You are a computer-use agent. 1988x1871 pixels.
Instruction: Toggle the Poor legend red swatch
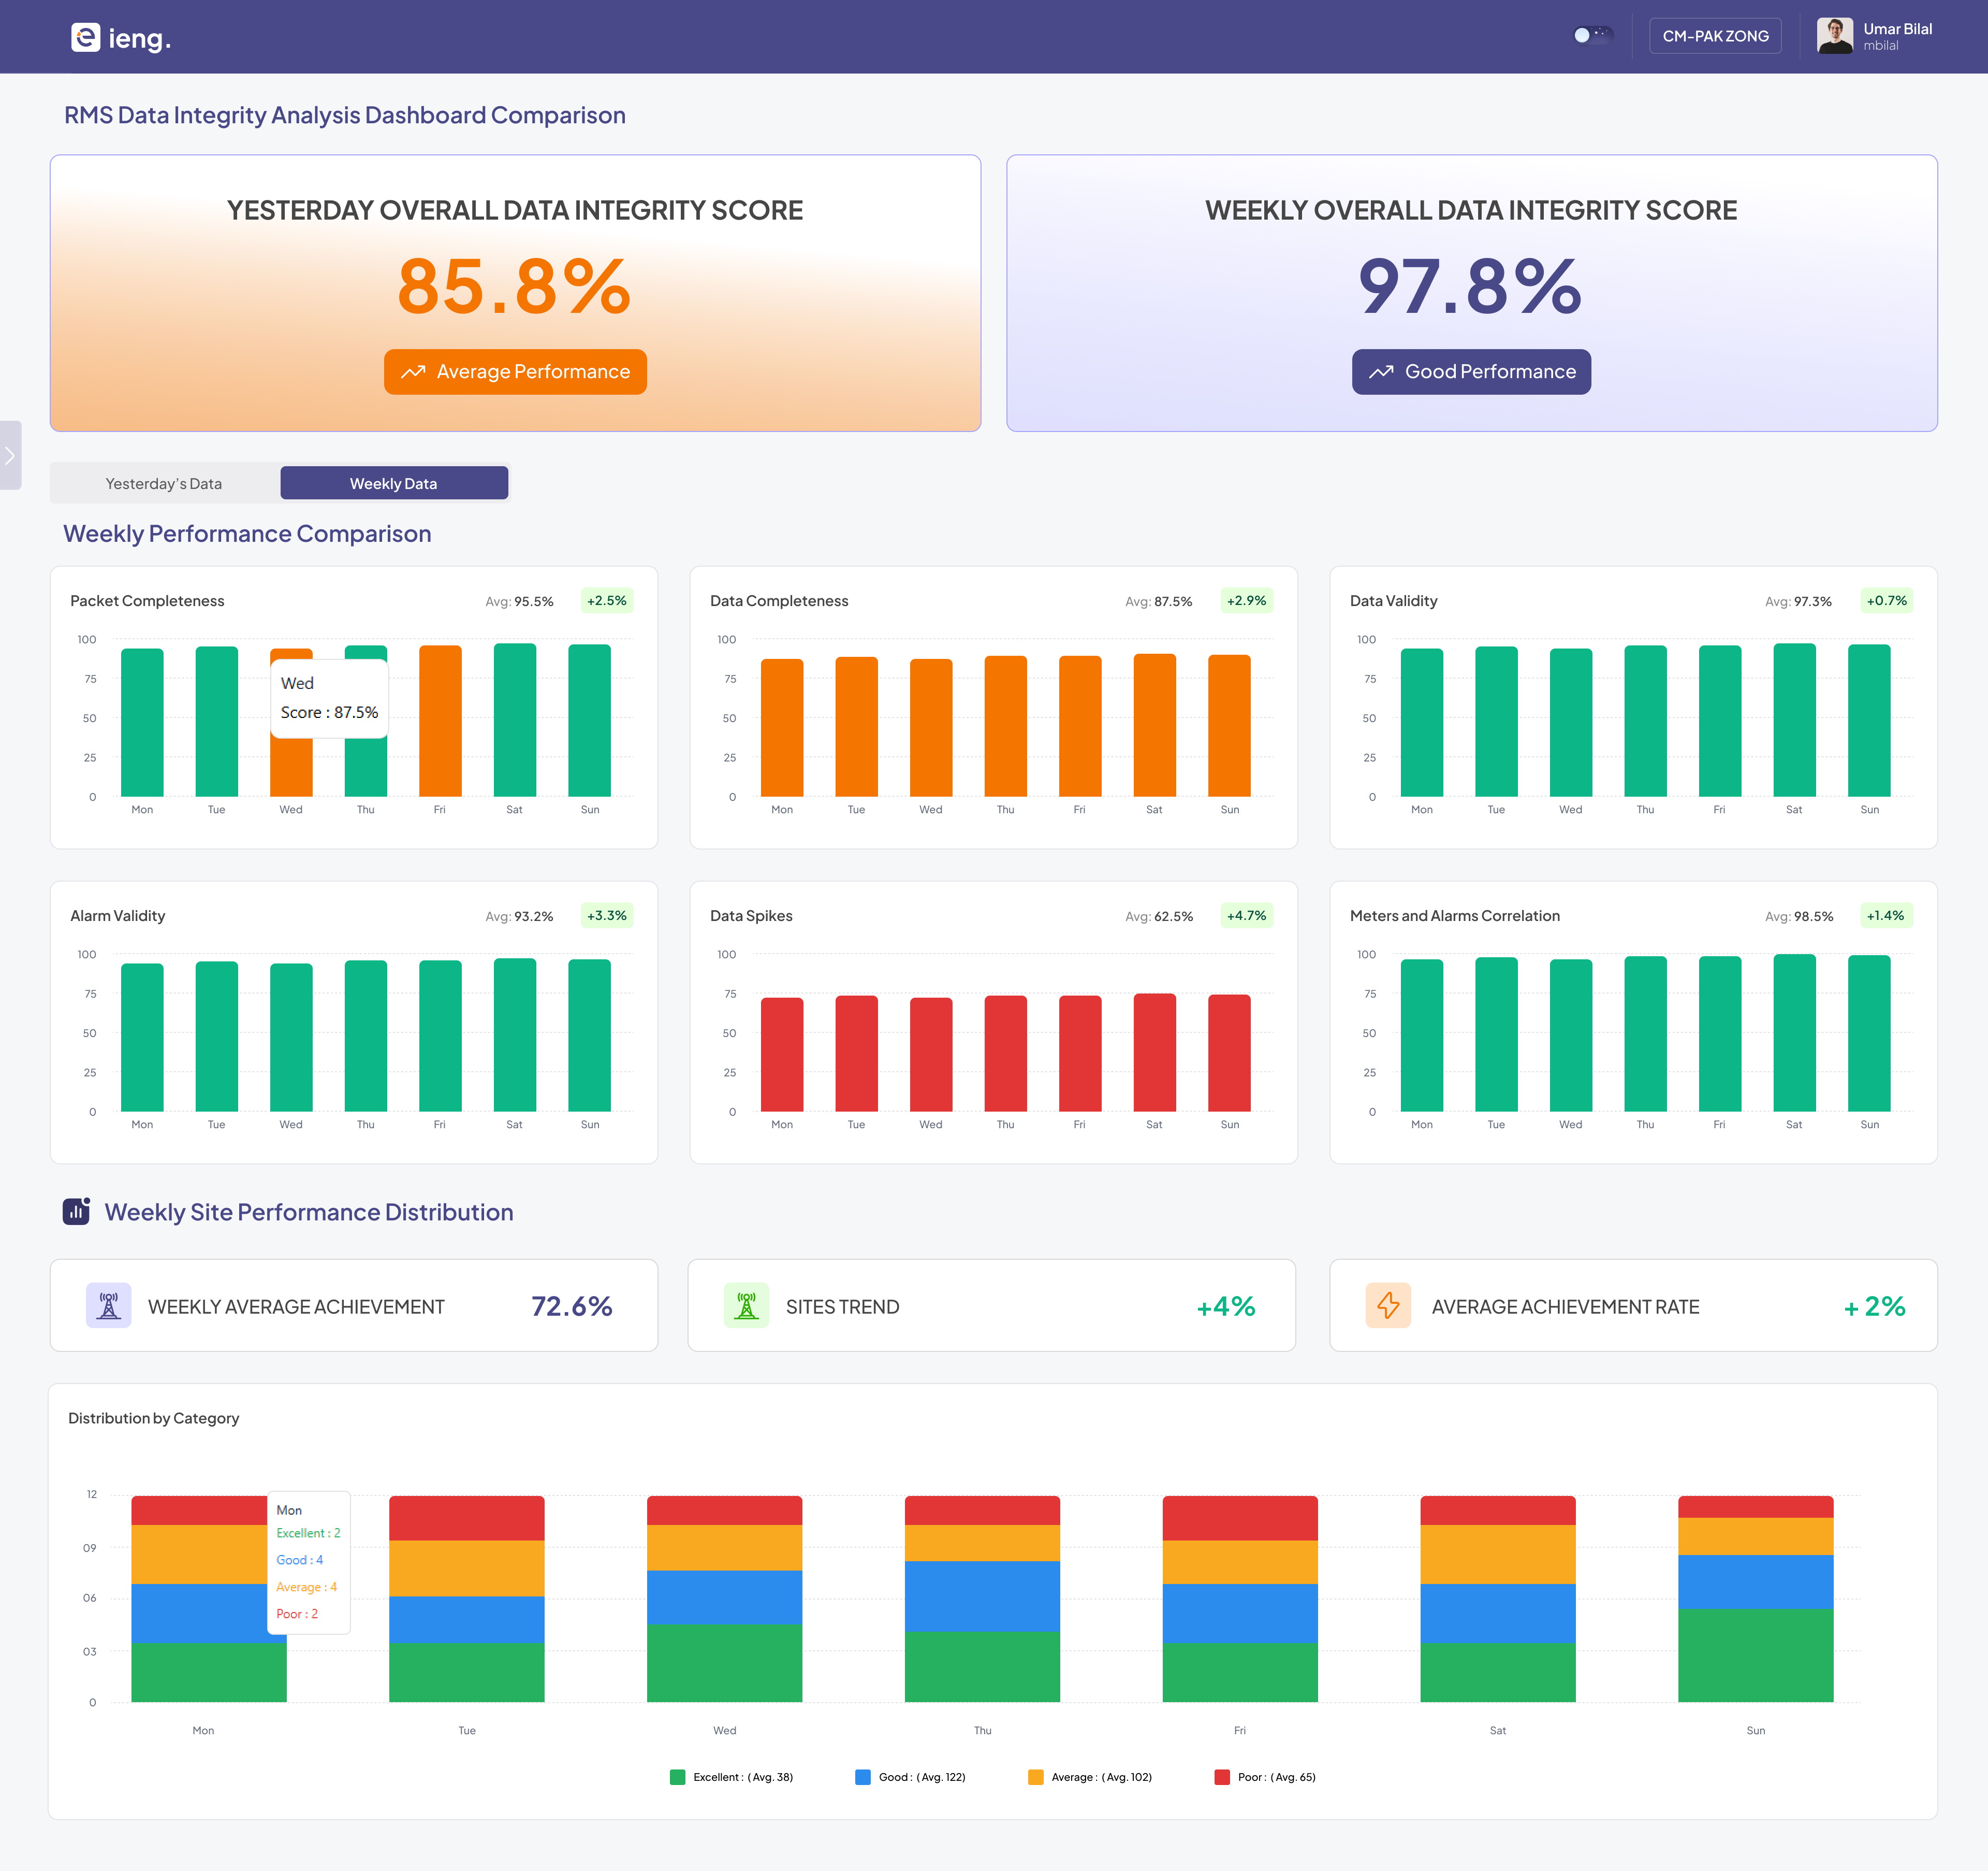click(1221, 1777)
